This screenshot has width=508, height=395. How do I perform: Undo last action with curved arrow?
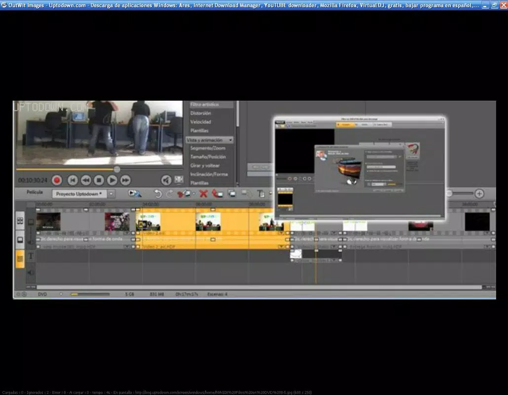pyautogui.click(x=157, y=194)
